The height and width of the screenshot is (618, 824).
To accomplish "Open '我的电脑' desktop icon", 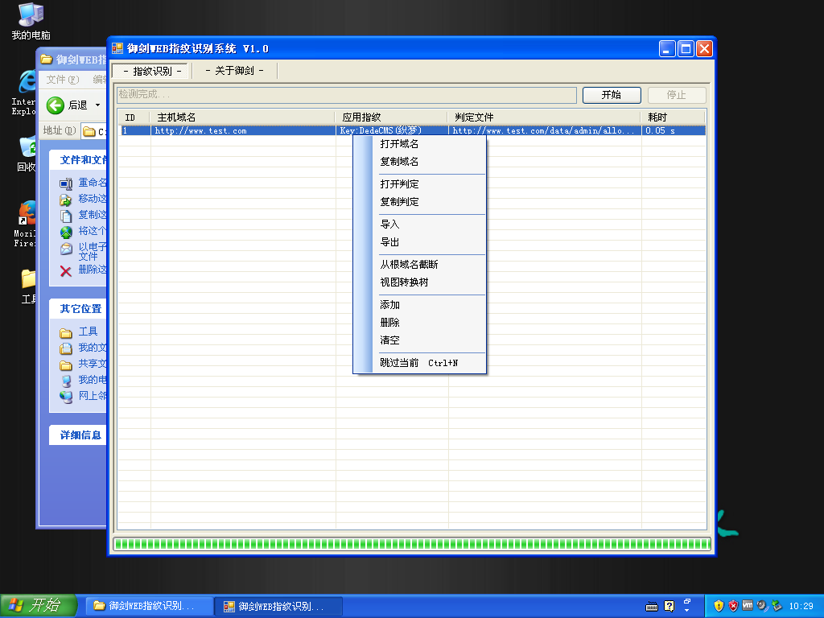I will coord(31,21).
